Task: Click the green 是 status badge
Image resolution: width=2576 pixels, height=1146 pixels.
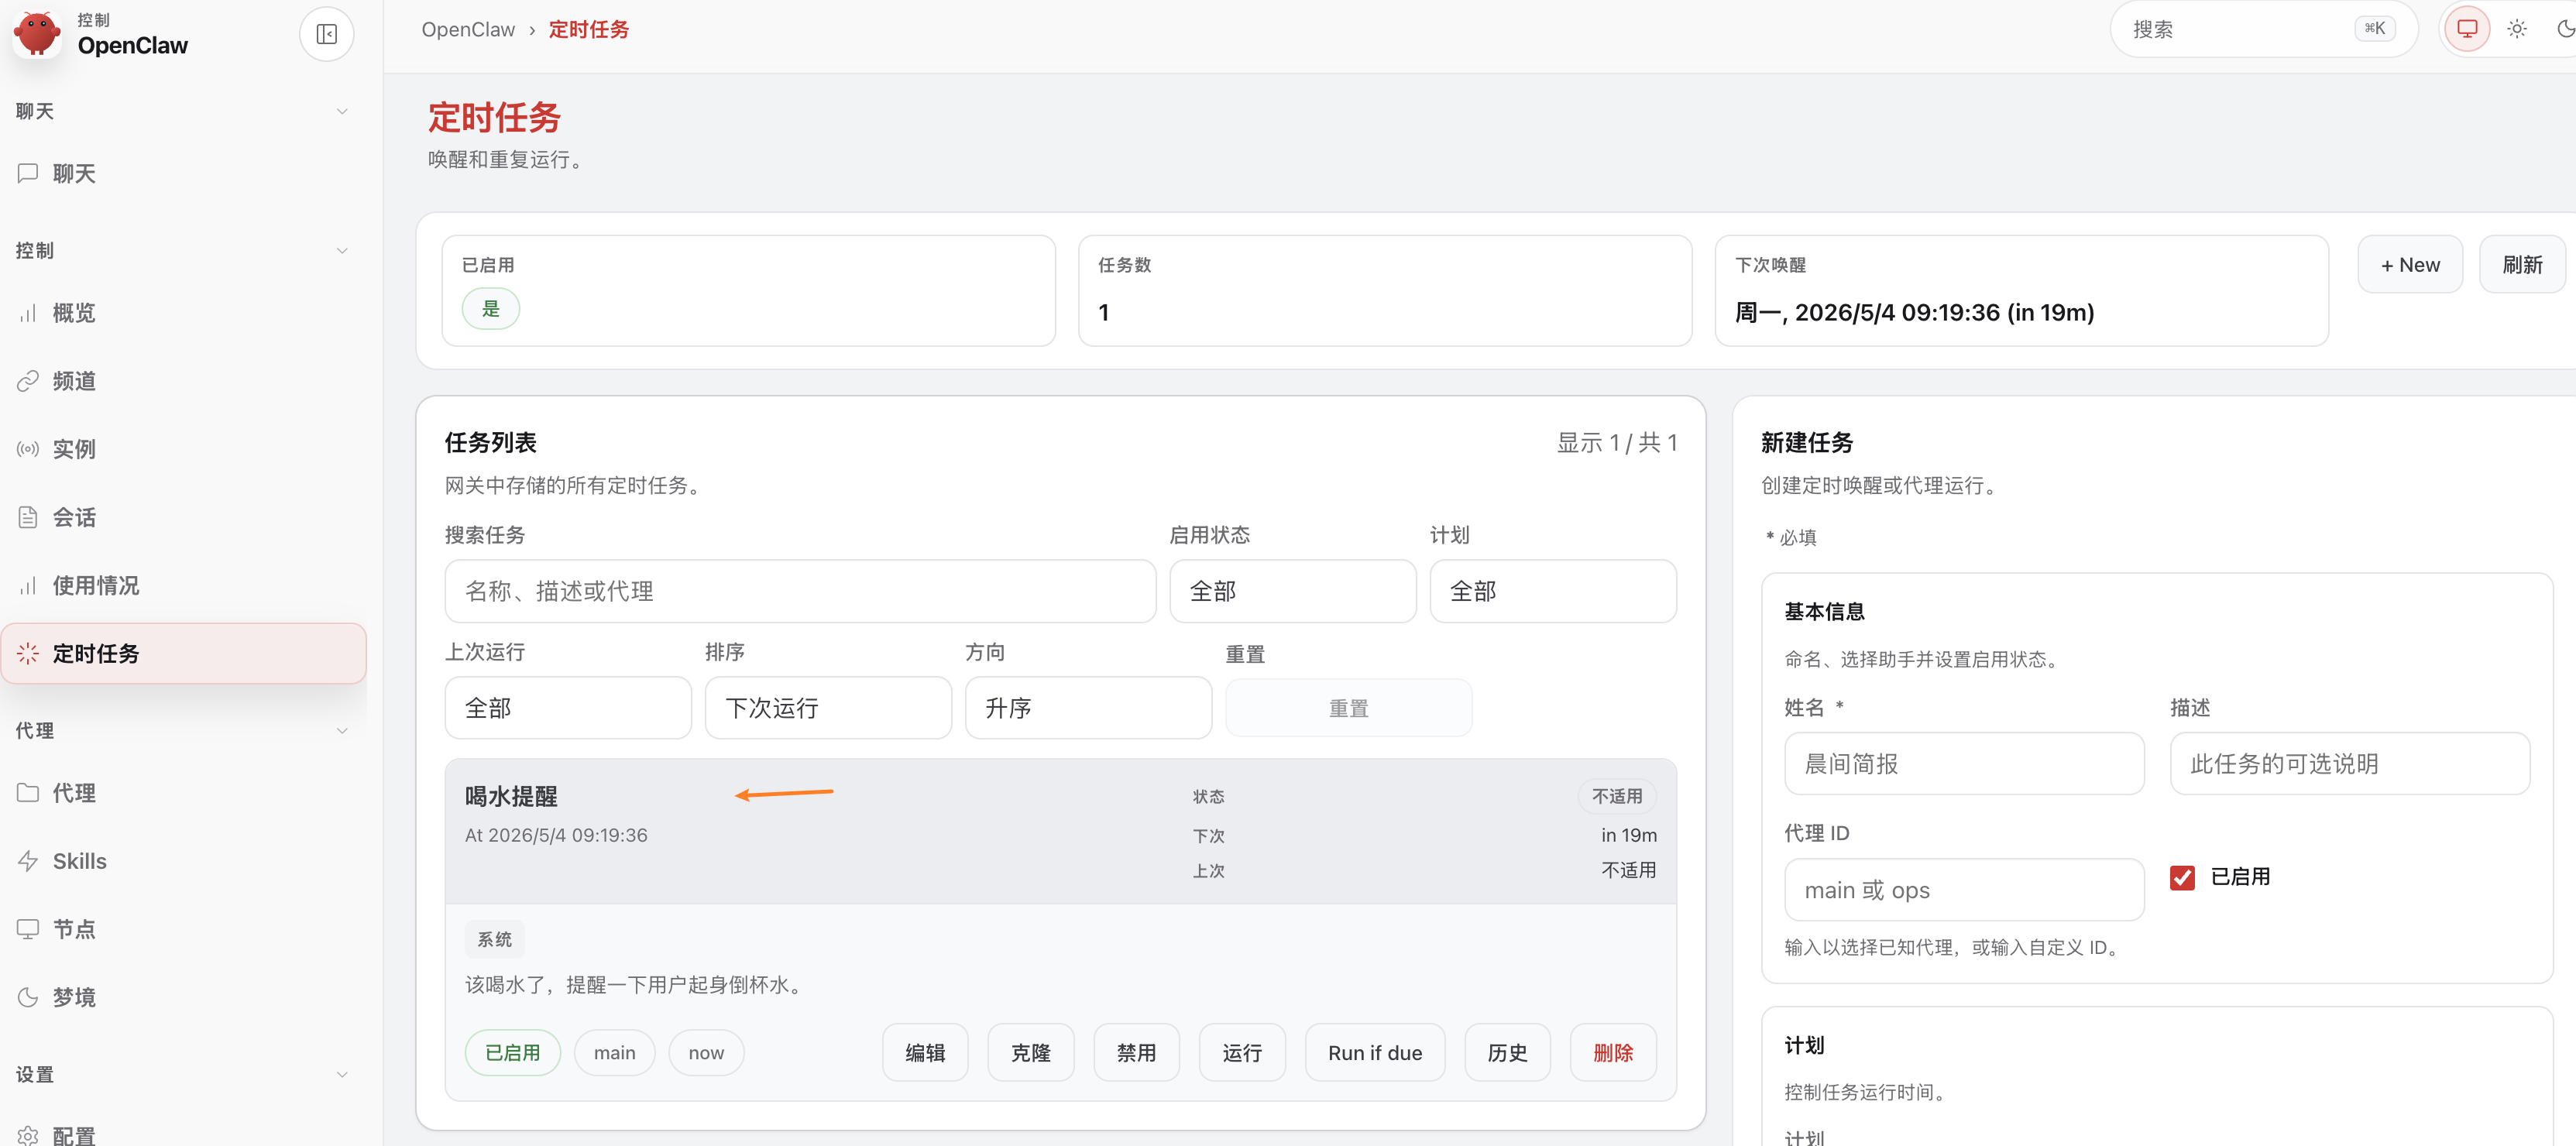Action: click(x=490, y=308)
